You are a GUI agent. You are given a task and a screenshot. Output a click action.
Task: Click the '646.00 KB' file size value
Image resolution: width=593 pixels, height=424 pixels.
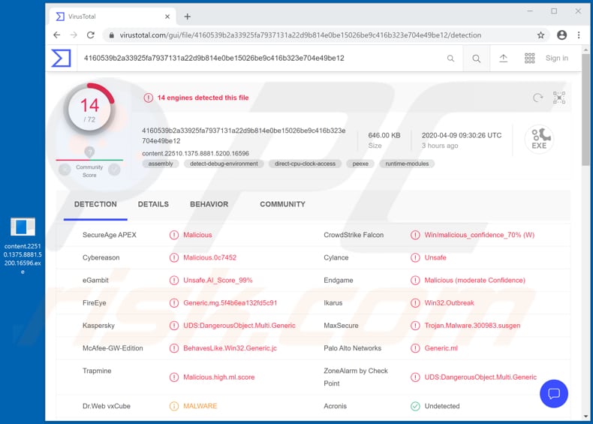coord(384,135)
